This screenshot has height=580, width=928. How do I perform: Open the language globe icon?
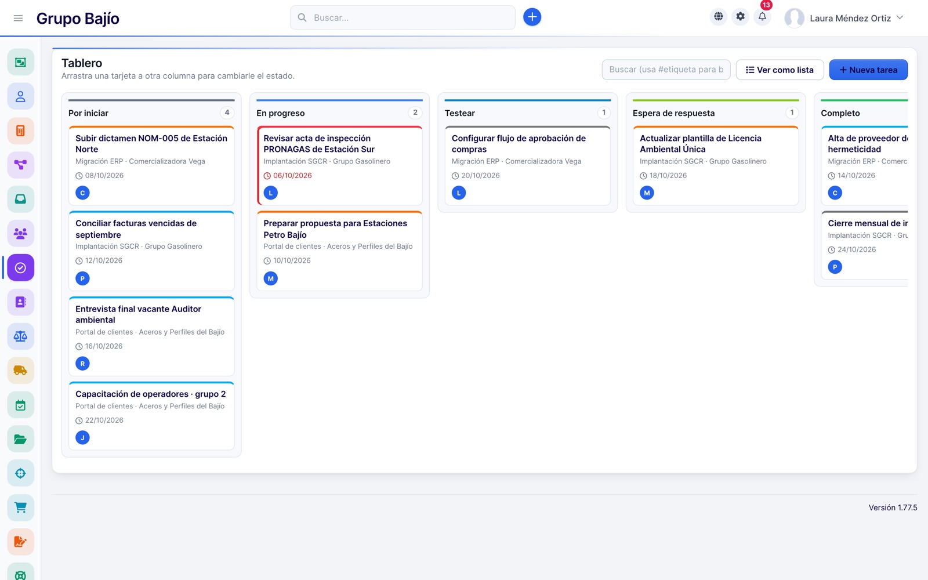718,17
